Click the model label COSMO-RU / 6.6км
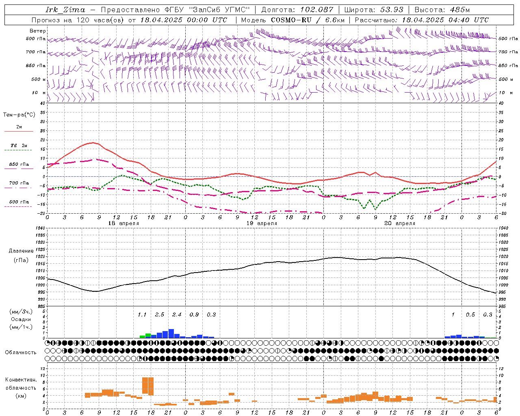The width and height of the screenshot is (520, 416). (x=308, y=20)
